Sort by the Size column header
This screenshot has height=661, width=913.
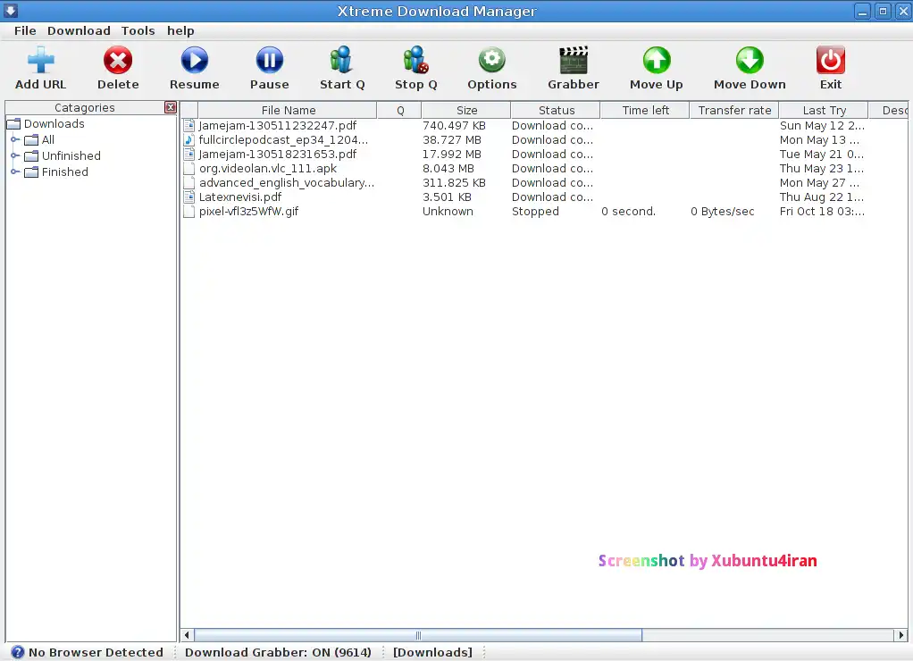[466, 110]
